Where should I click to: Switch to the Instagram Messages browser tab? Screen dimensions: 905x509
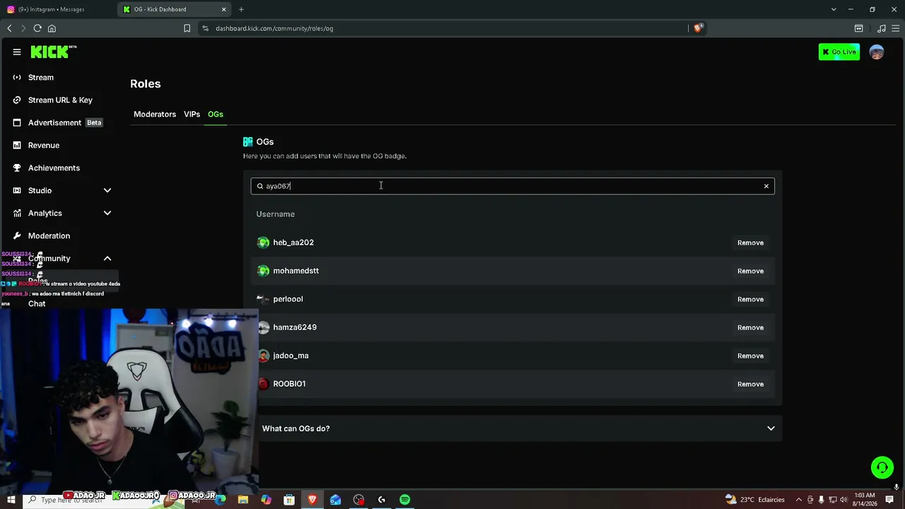(57, 9)
